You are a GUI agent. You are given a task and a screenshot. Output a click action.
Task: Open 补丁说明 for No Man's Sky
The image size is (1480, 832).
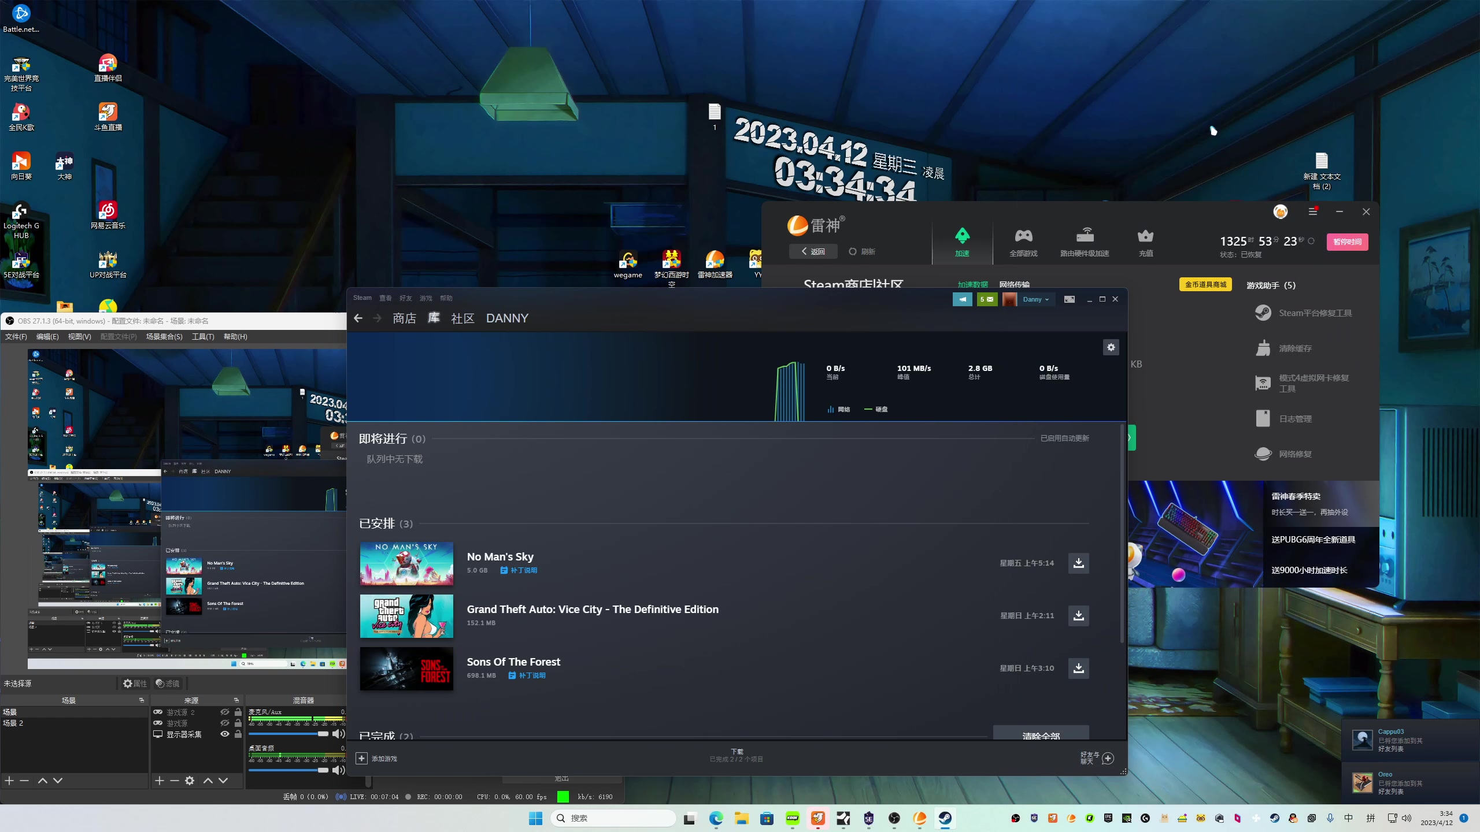519,570
